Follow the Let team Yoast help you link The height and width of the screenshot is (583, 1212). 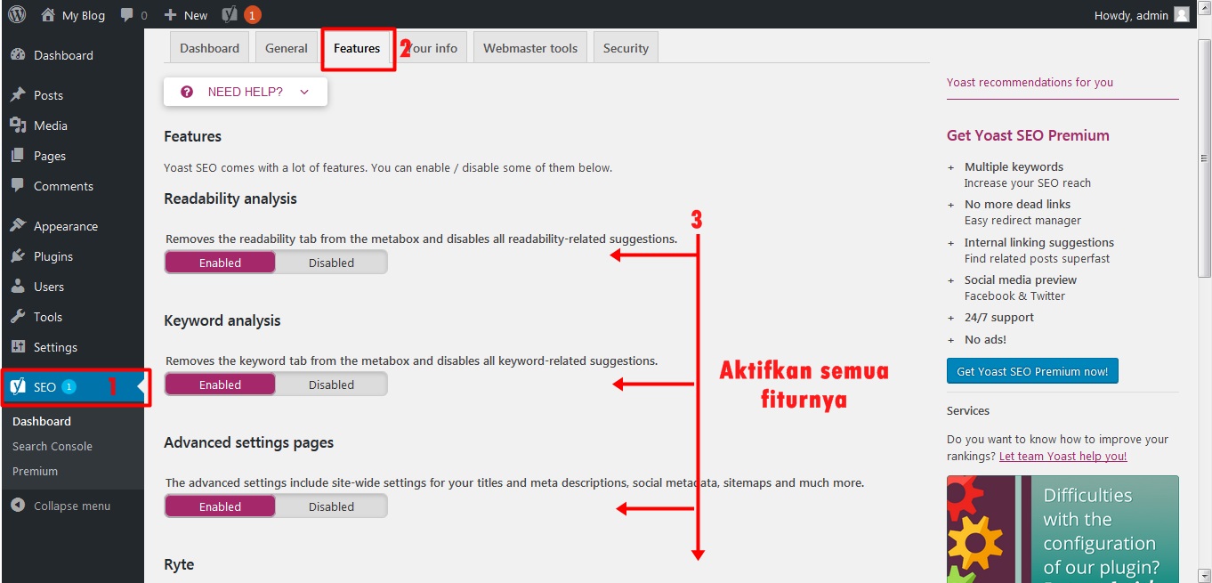1063,456
